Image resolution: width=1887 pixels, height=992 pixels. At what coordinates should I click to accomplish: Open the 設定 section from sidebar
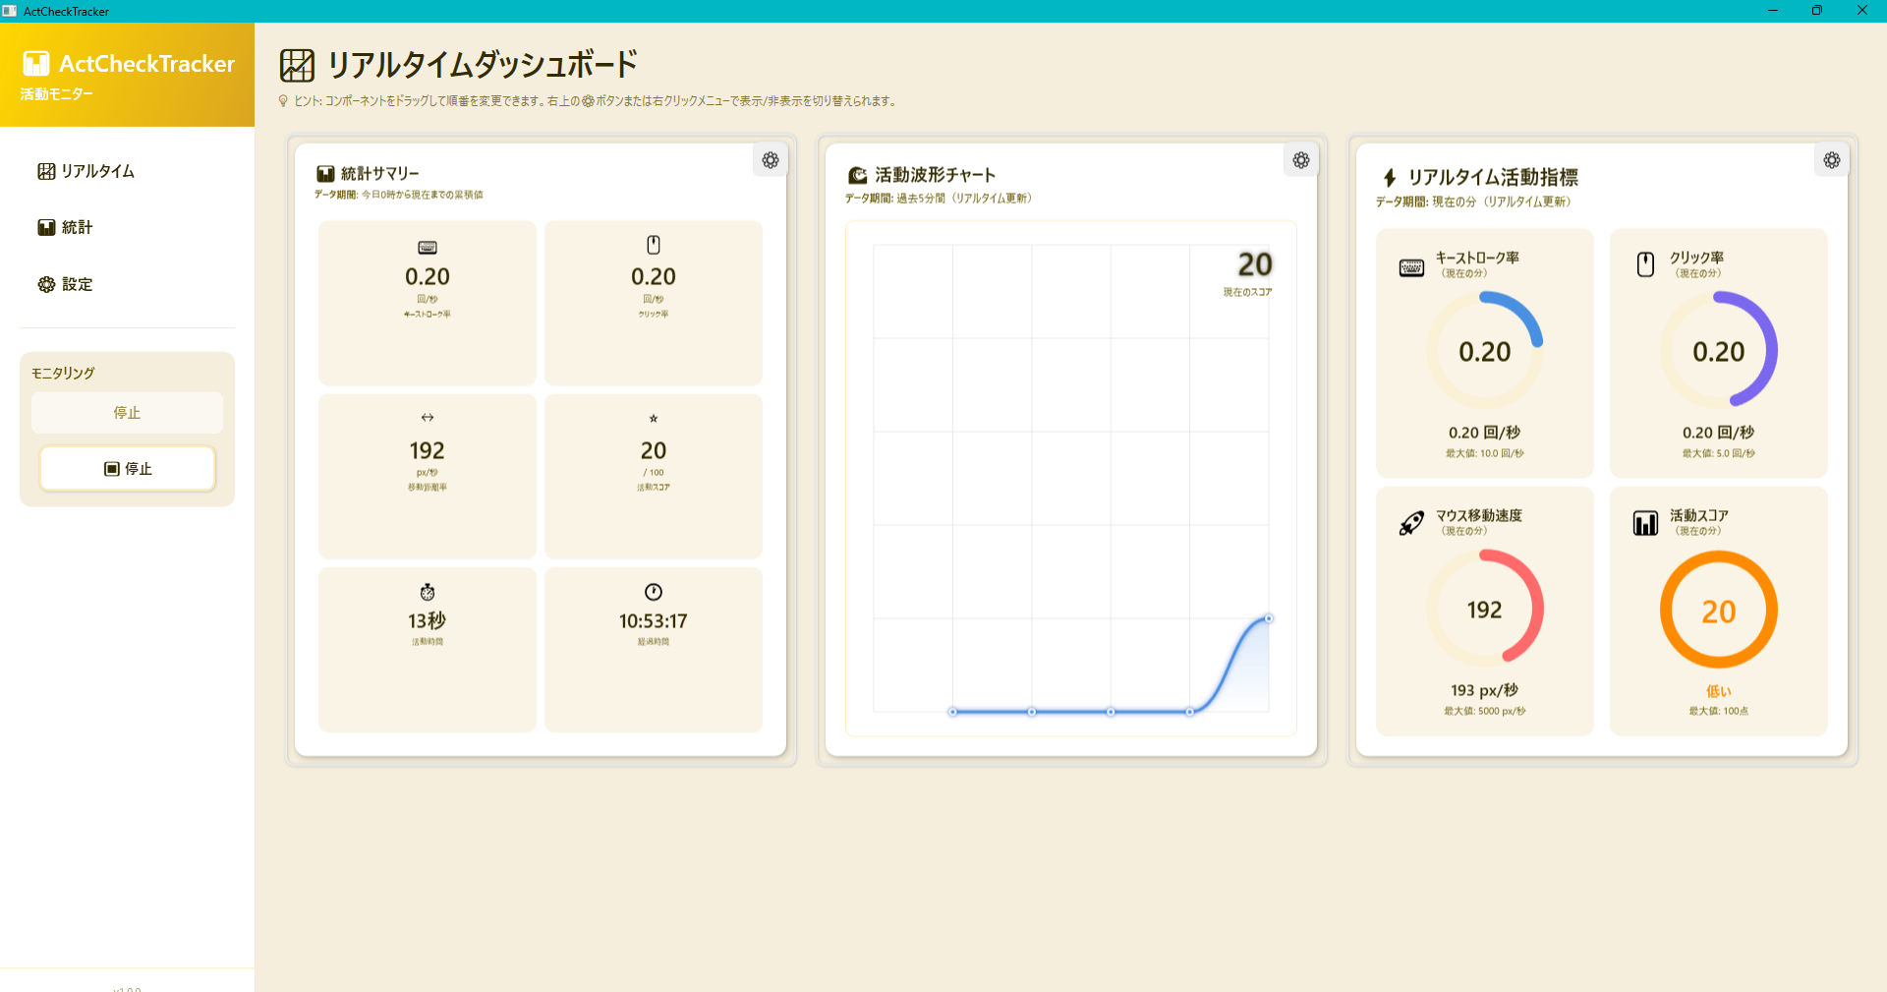[77, 284]
